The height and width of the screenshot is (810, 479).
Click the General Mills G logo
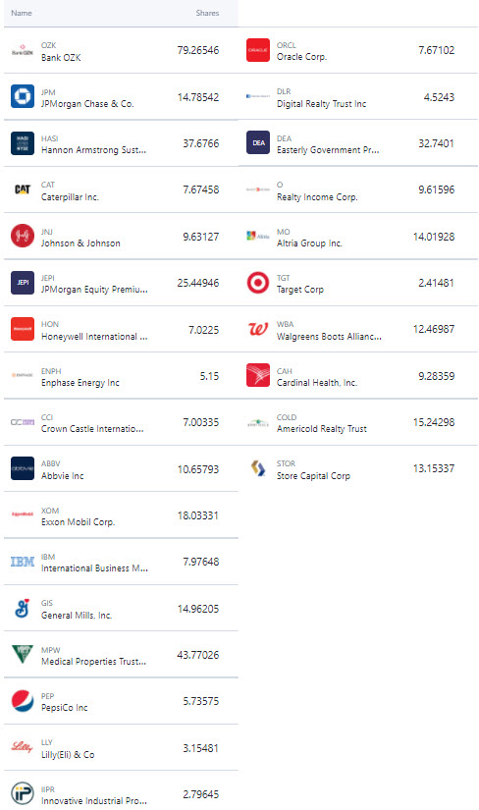point(23,608)
